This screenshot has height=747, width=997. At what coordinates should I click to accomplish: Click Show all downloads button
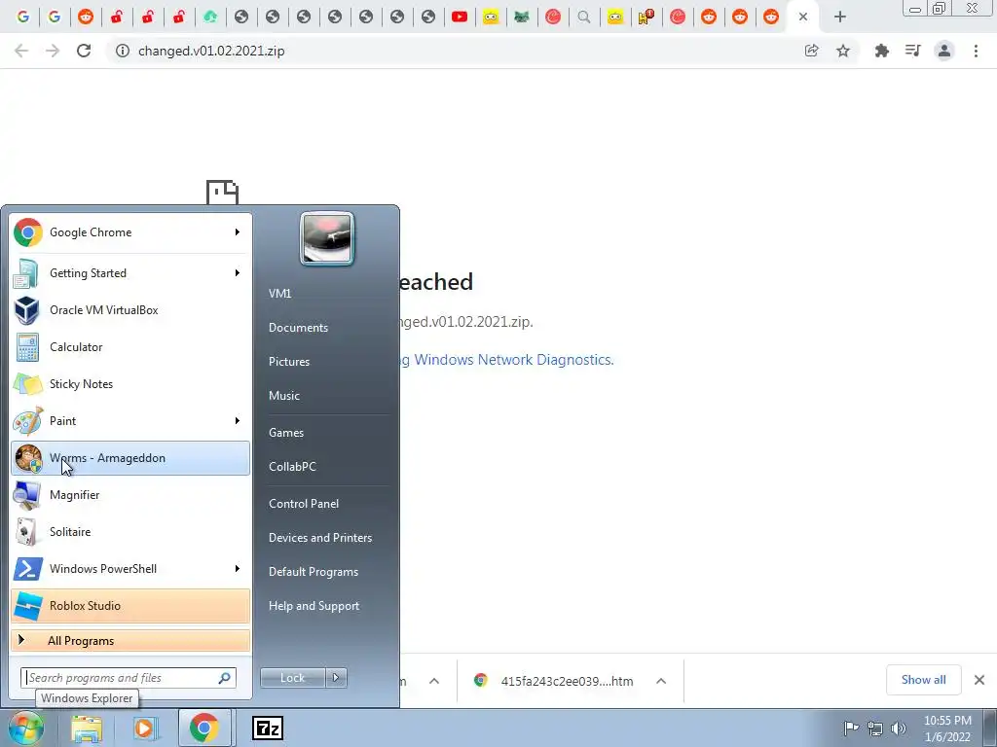tap(923, 680)
